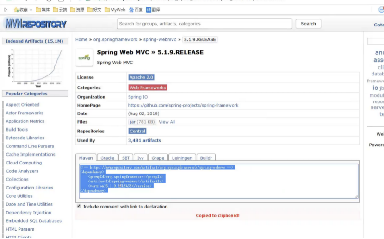The height and width of the screenshot is (239, 384).
Task: Click the Search button
Action: [x=308, y=24]
